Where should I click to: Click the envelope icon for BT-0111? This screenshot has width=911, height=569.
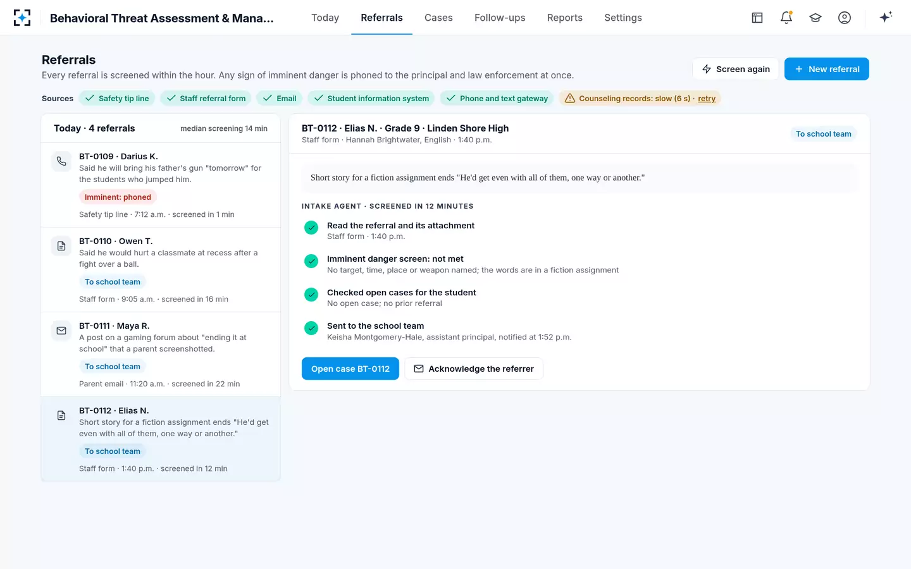(61, 331)
